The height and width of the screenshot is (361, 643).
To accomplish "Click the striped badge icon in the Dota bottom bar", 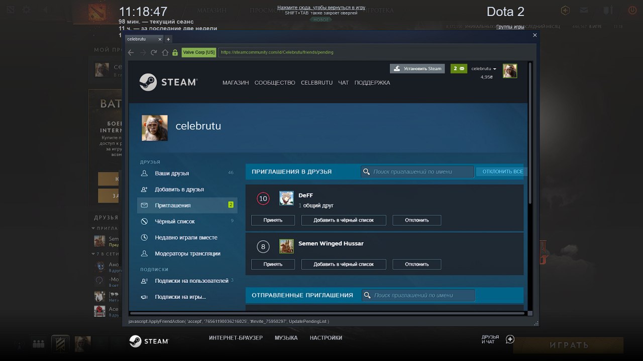I will pyautogui.click(x=61, y=344).
